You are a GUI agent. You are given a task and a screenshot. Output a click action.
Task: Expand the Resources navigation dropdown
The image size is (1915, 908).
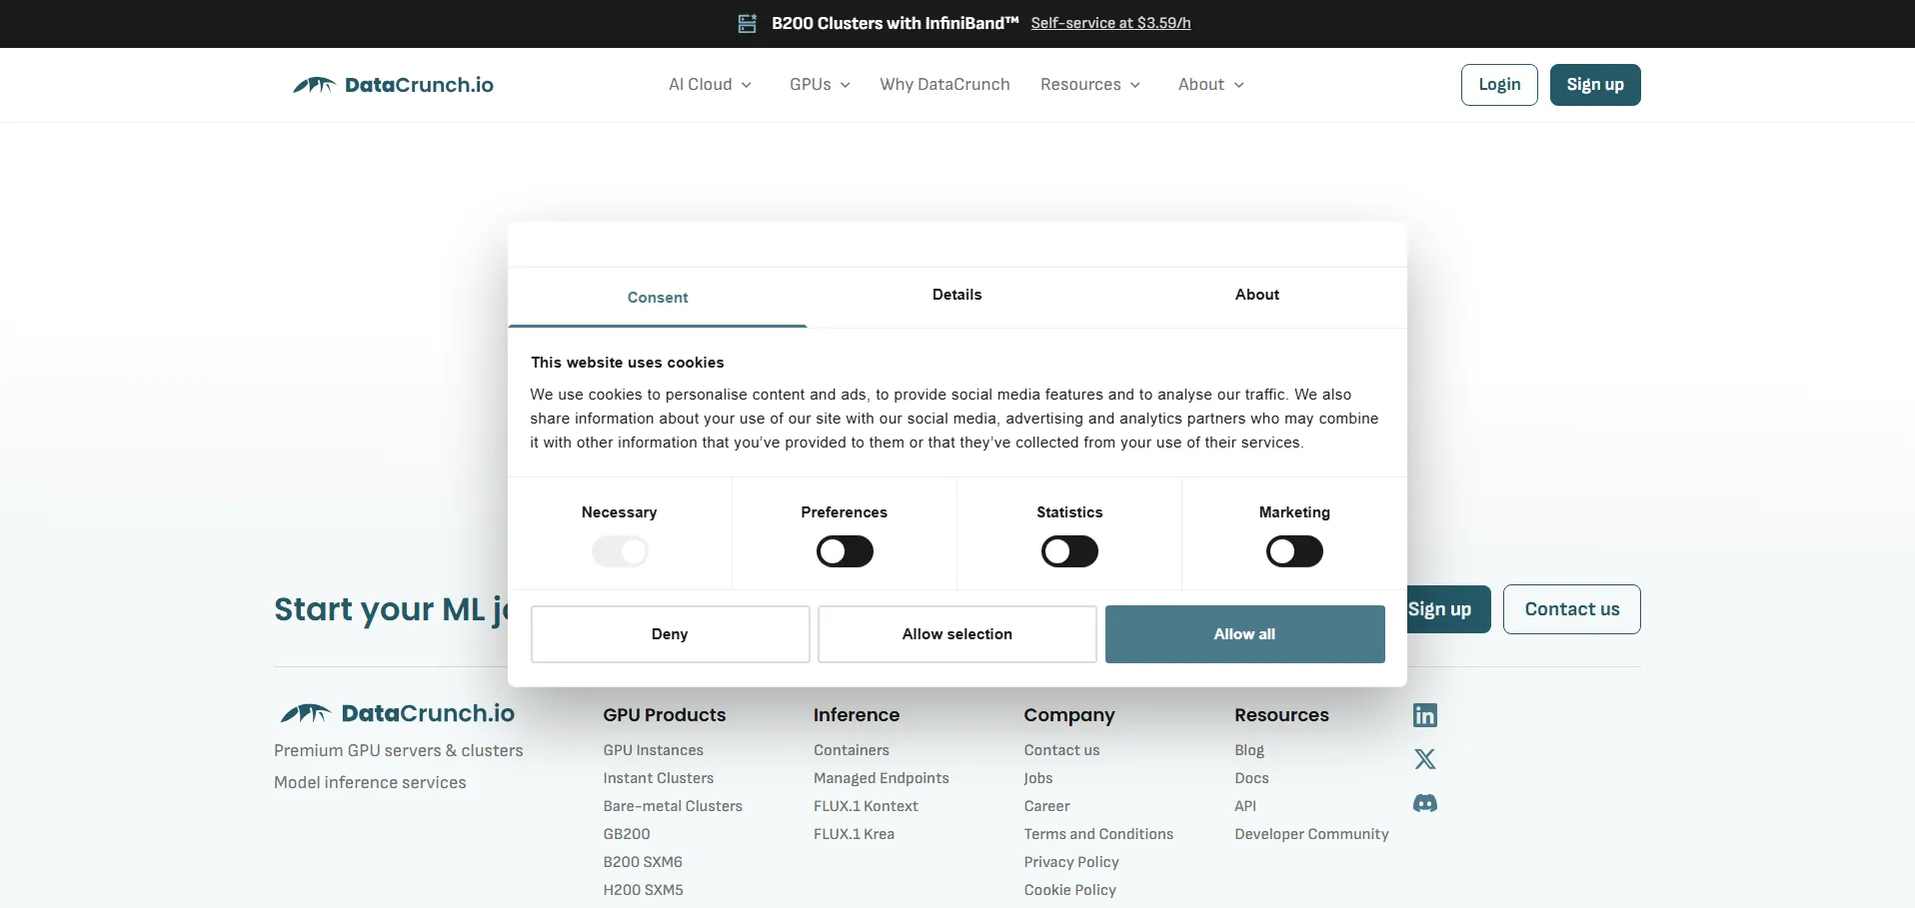(1089, 85)
